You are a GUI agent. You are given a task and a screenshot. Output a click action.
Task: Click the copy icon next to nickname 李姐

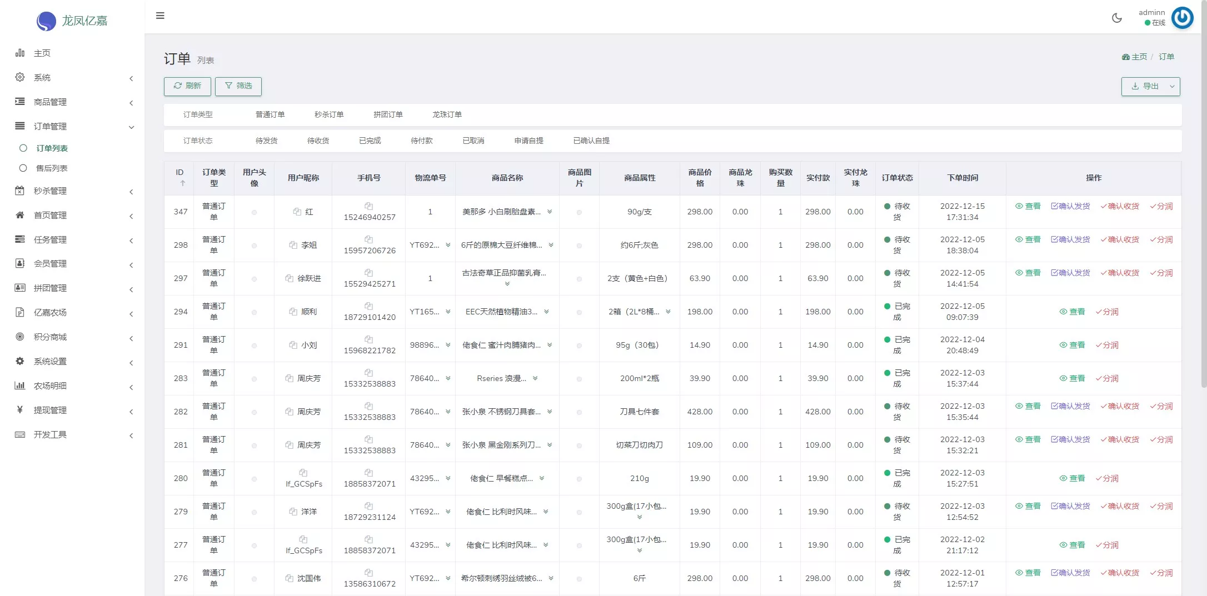[293, 245]
